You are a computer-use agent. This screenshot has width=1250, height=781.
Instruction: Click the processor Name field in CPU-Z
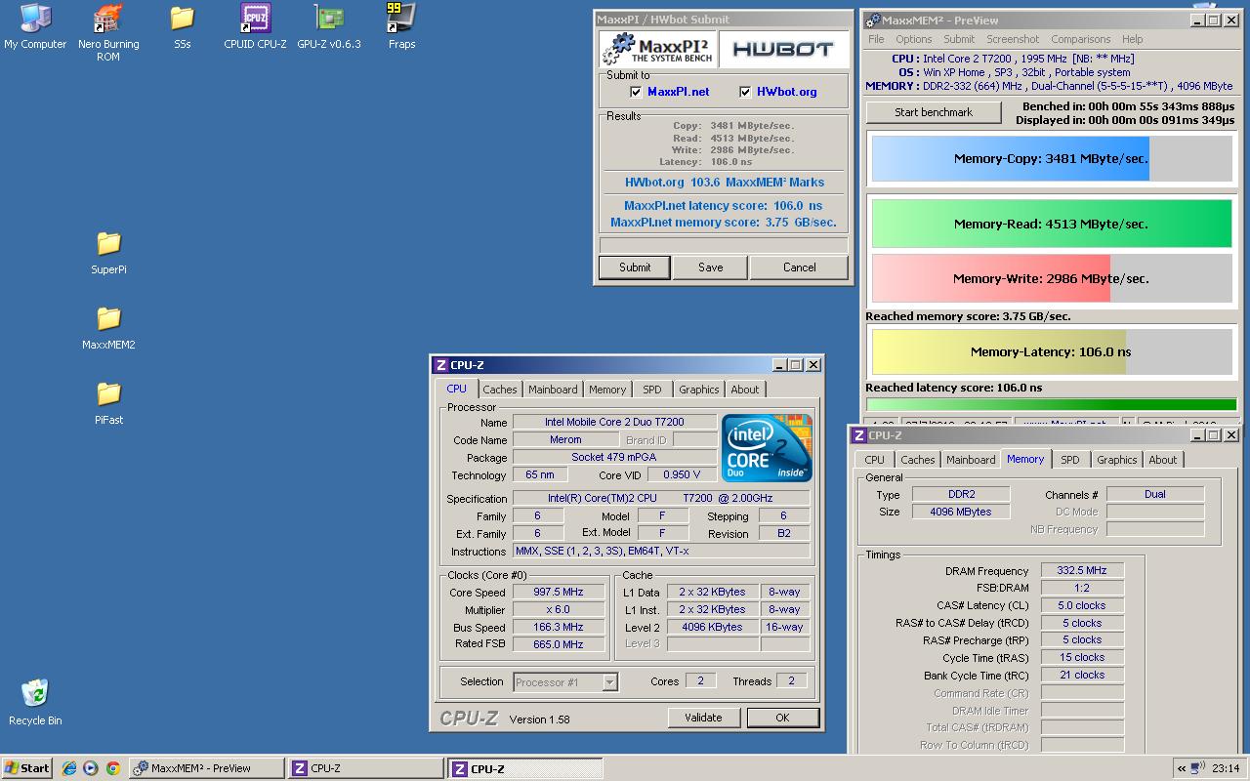[x=615, y=423]
